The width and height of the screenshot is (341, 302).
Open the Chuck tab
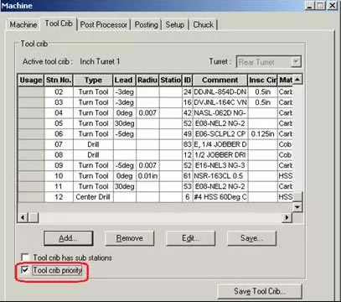204,24
